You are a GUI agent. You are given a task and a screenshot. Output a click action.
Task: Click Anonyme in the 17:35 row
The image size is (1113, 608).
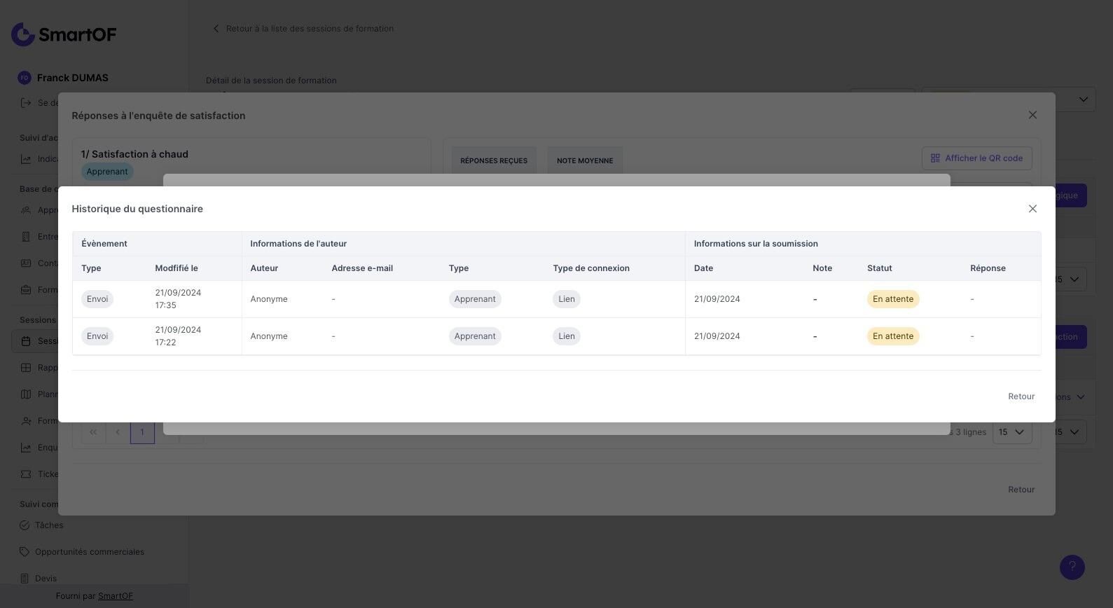click(269, 299)
